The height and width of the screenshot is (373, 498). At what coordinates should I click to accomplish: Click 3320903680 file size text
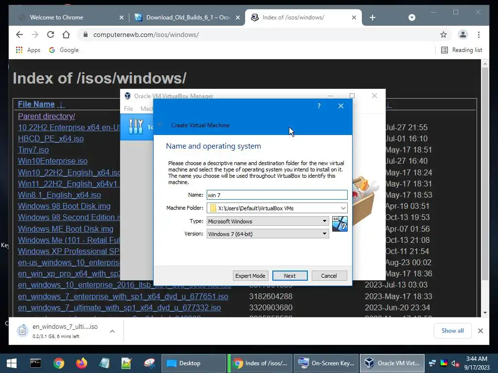[270, 307]
